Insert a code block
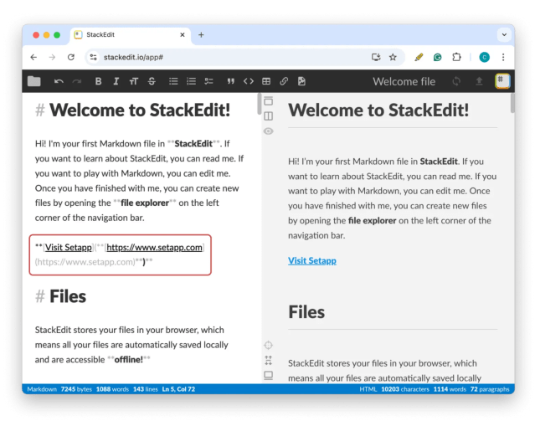Viewport: 535px width, 426px height. (x=249, y=81)
